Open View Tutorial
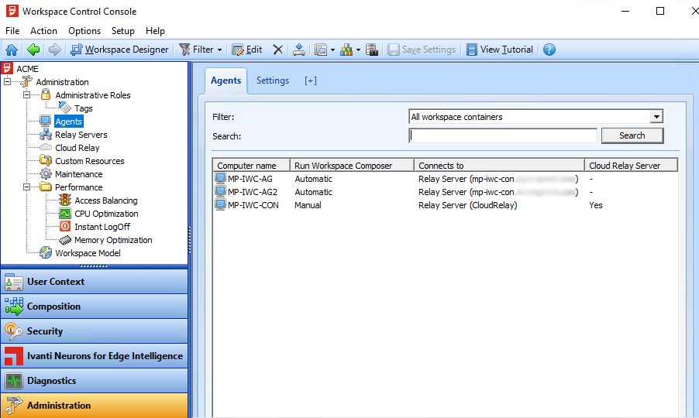This screenshot has height=418, width=699. coord(499,50)
